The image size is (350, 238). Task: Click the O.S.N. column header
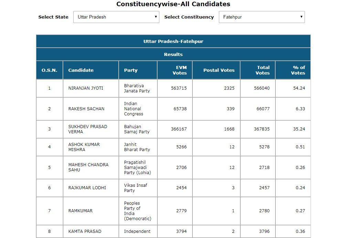coord(49,70)
